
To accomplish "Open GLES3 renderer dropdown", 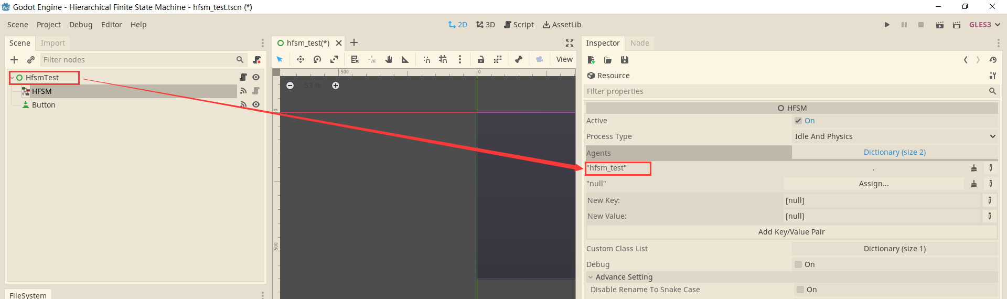I will click(984, 25).
